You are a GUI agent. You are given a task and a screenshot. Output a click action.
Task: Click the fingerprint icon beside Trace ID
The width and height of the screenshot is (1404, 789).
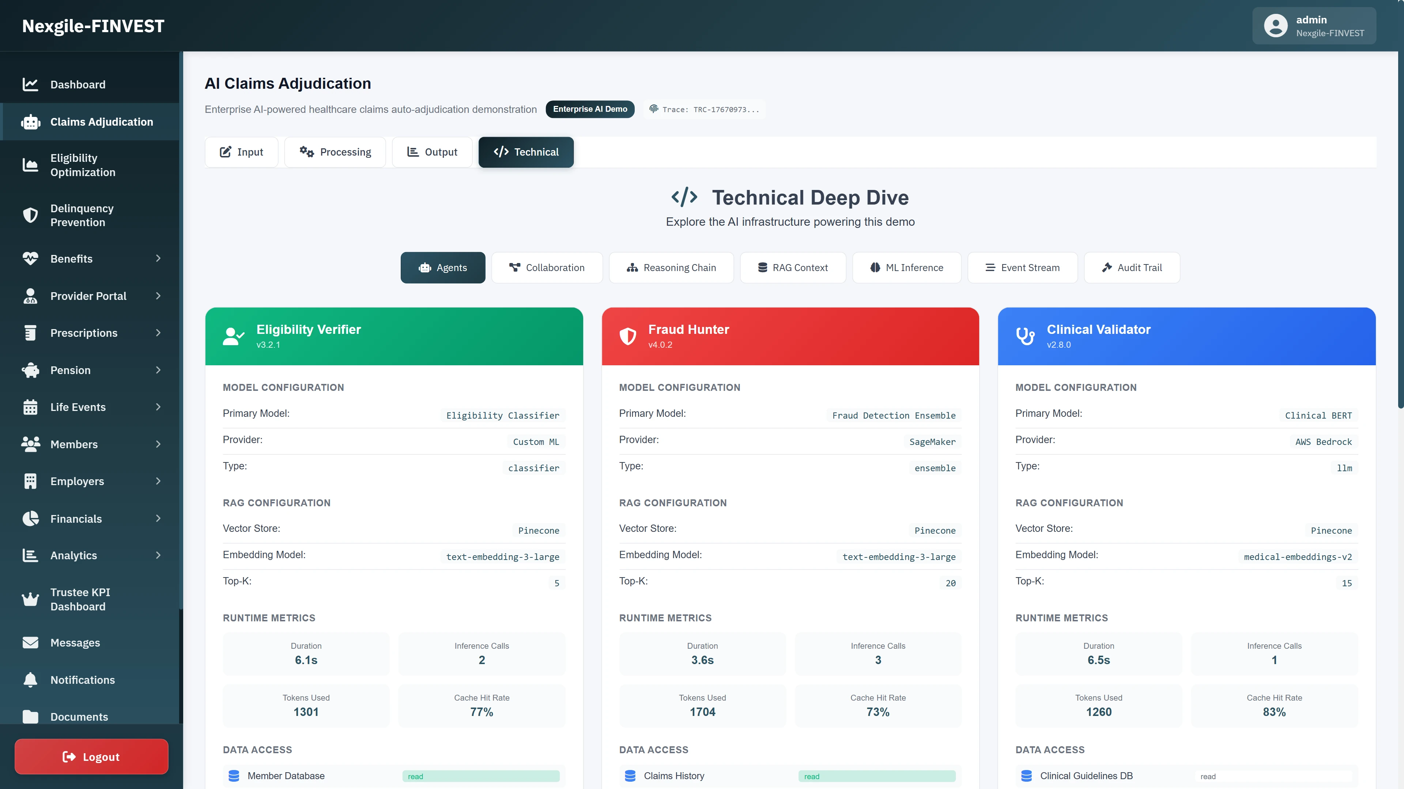pos(653,109)
